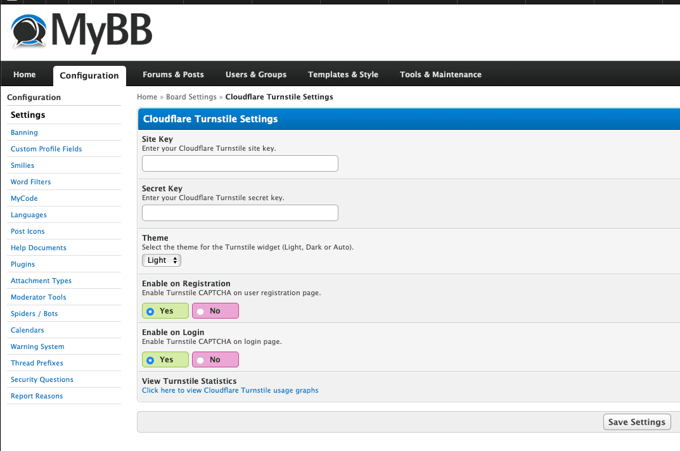Switch to the Forums & Posts tab

[x=173, y=74]
